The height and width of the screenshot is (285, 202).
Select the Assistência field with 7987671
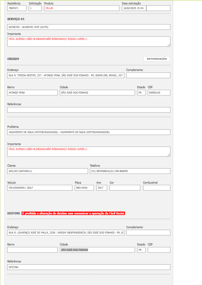[x=17, y=8]
